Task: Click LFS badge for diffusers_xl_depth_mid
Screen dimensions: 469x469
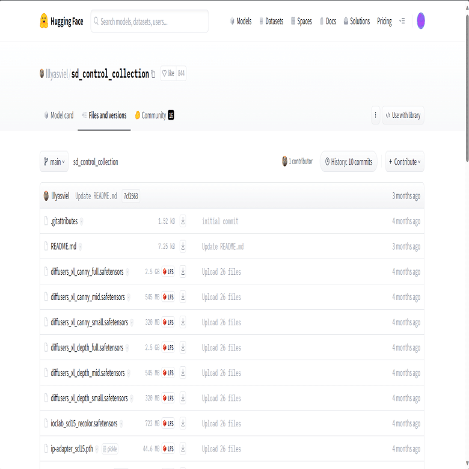Action: pyautogui.click(x=168, y=373)
